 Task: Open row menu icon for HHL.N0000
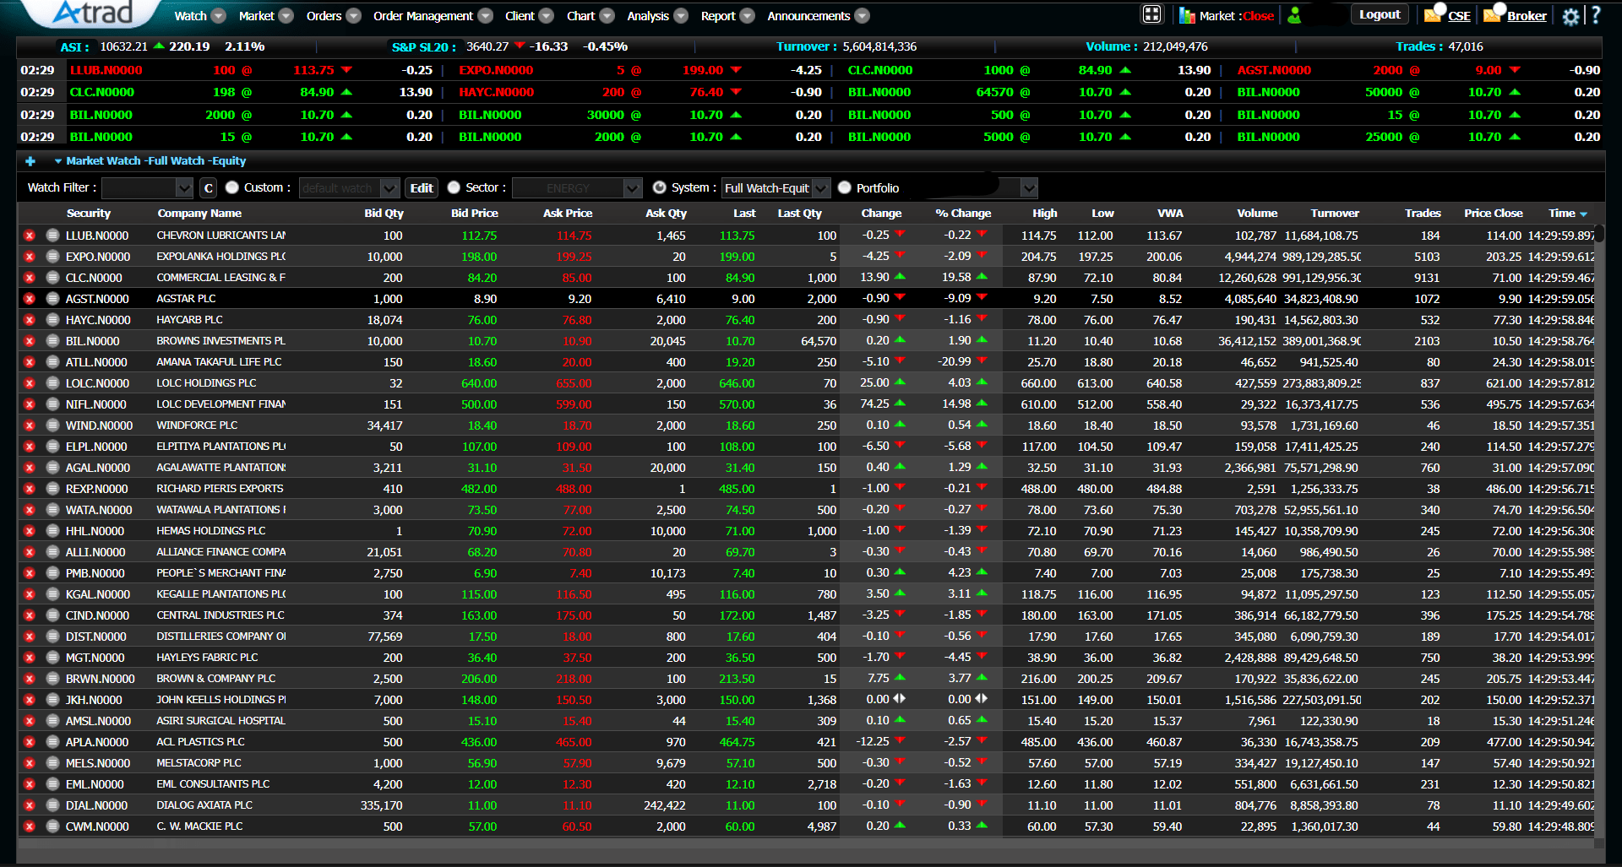point(52,531)
